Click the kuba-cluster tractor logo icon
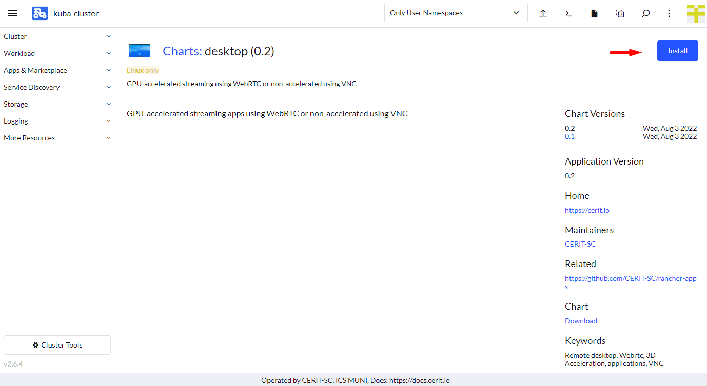 click(x=40, y=13)
